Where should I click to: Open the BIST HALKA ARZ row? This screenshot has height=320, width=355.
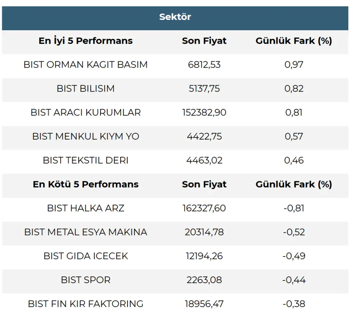(85, 208)
